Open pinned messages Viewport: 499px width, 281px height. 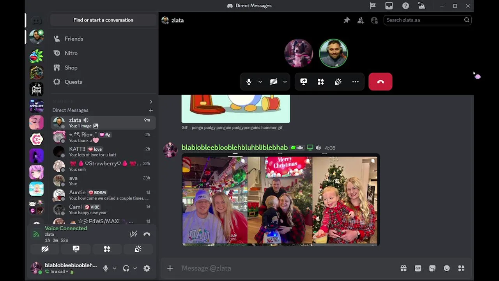coord(347,20)
